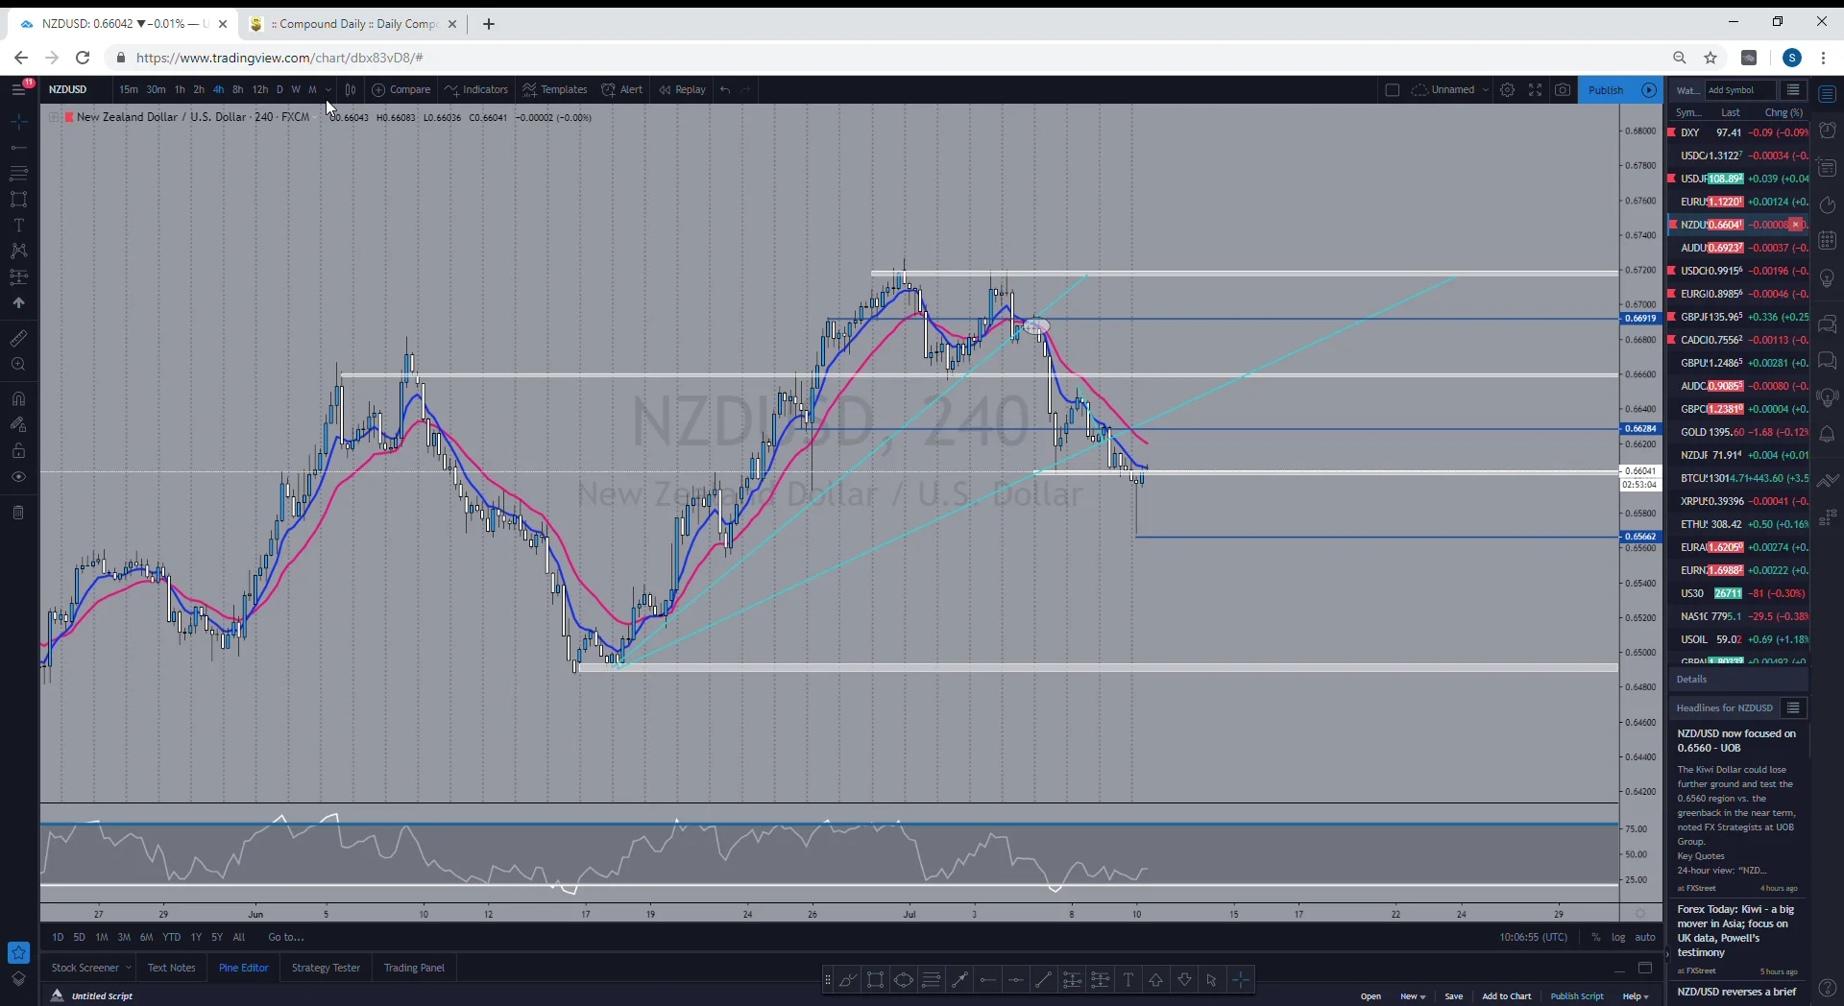Open the candlestick chart style button
1844x1006 pixels.
tap(351, 89)
